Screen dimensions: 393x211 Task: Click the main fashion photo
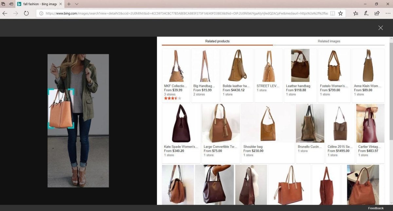point(78,121)
